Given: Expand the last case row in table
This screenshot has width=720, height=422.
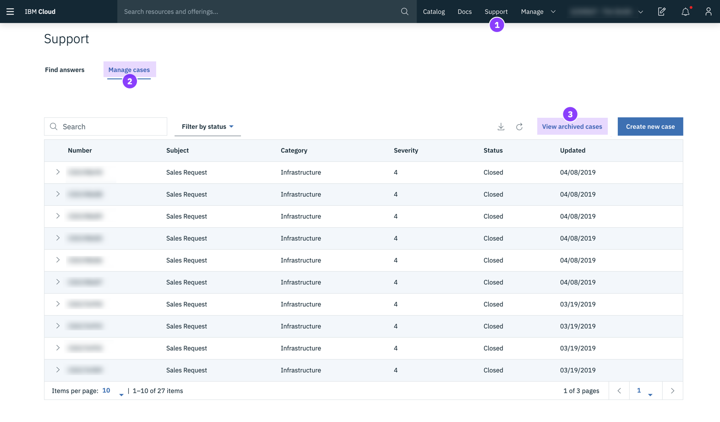Looking at the screenshot, I should [58, 370].
